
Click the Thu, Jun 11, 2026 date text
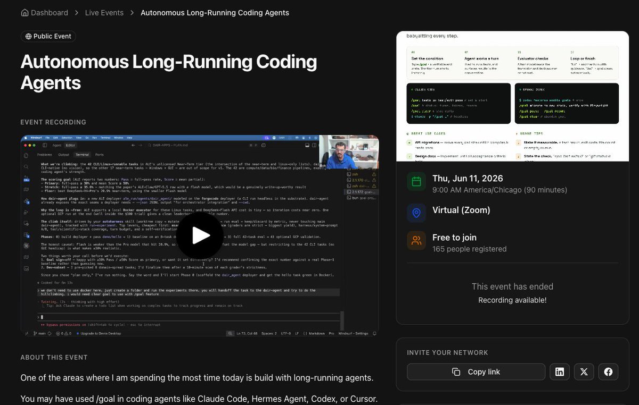coord(468,179)
